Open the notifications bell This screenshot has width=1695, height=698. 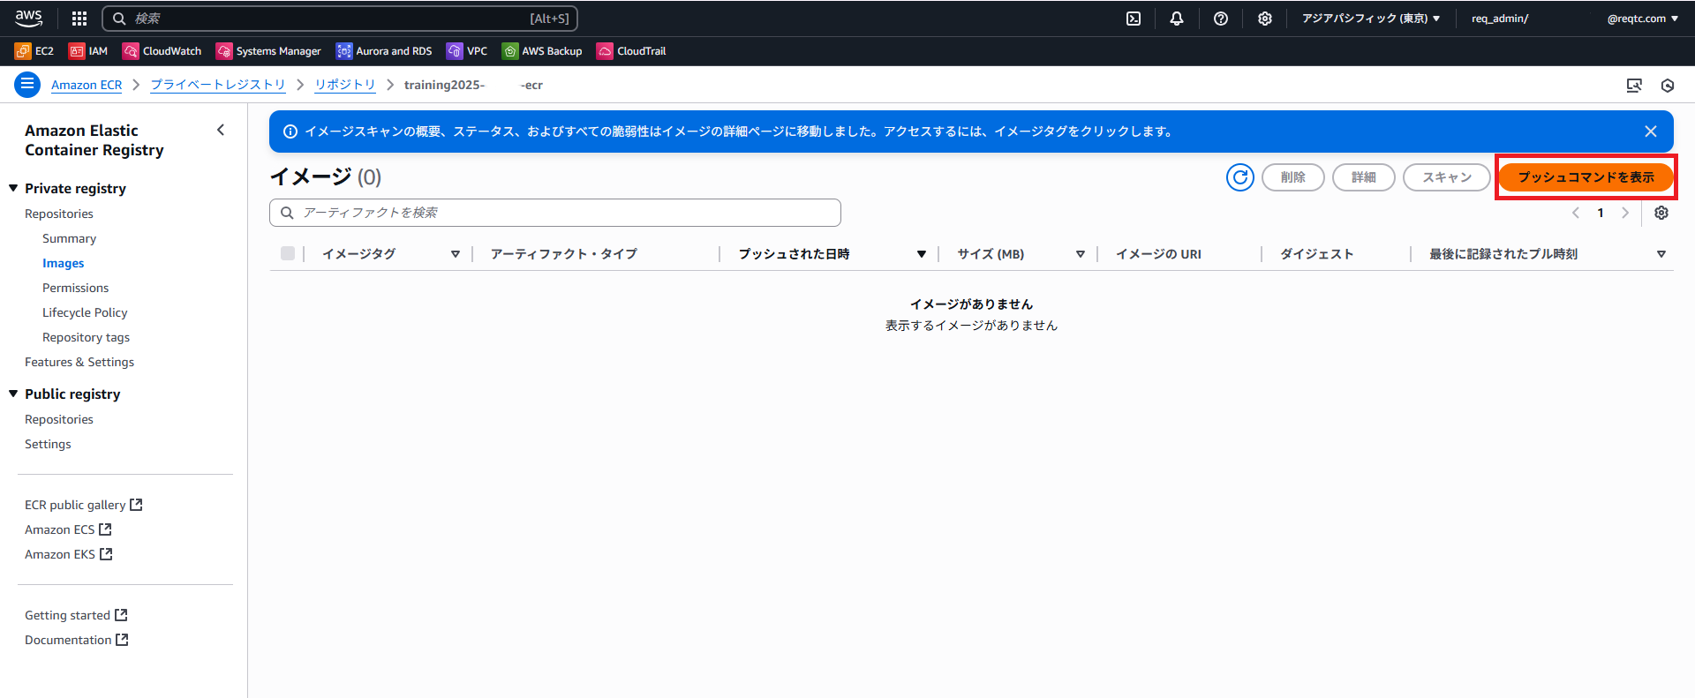(1177, 19)
